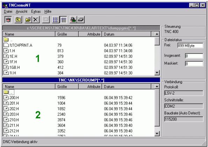Click the TNC 400 control label
The width and height of the screenshot is (208, 147).
tap(171, 31)
